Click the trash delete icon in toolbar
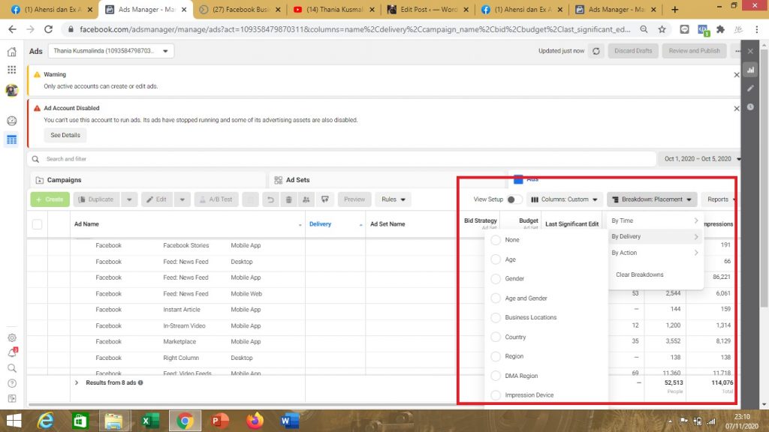The width and height of the screenshot is (769, 432). (288, 199)
